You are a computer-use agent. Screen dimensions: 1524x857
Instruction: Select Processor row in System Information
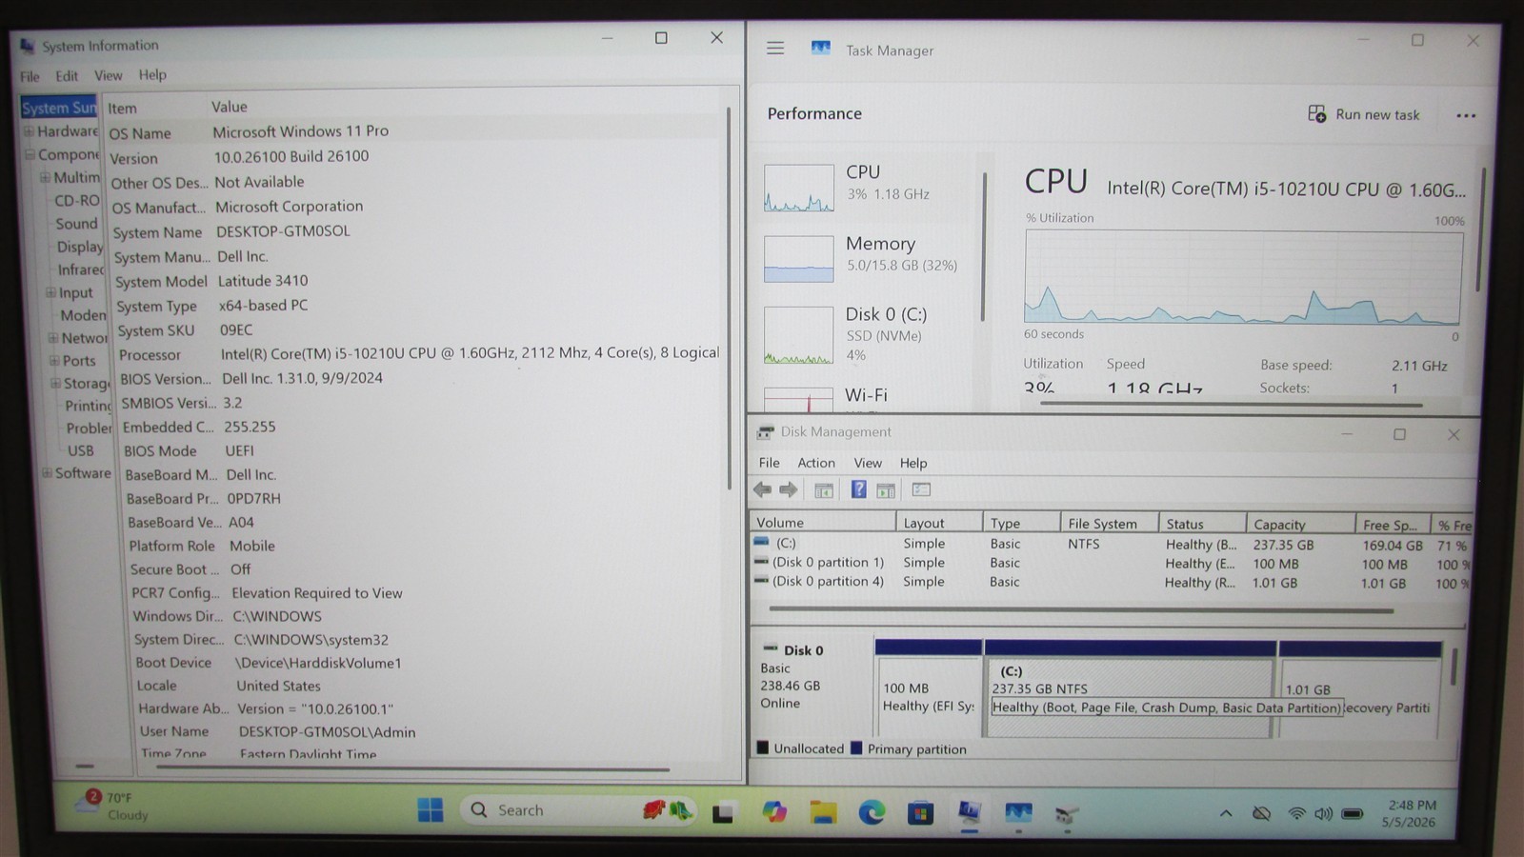tap(419, 353)
